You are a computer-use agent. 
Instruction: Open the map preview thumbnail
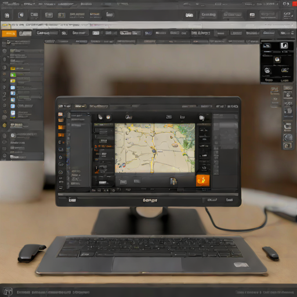(155, 148)
